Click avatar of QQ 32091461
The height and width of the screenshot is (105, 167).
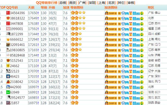point(8,45)
